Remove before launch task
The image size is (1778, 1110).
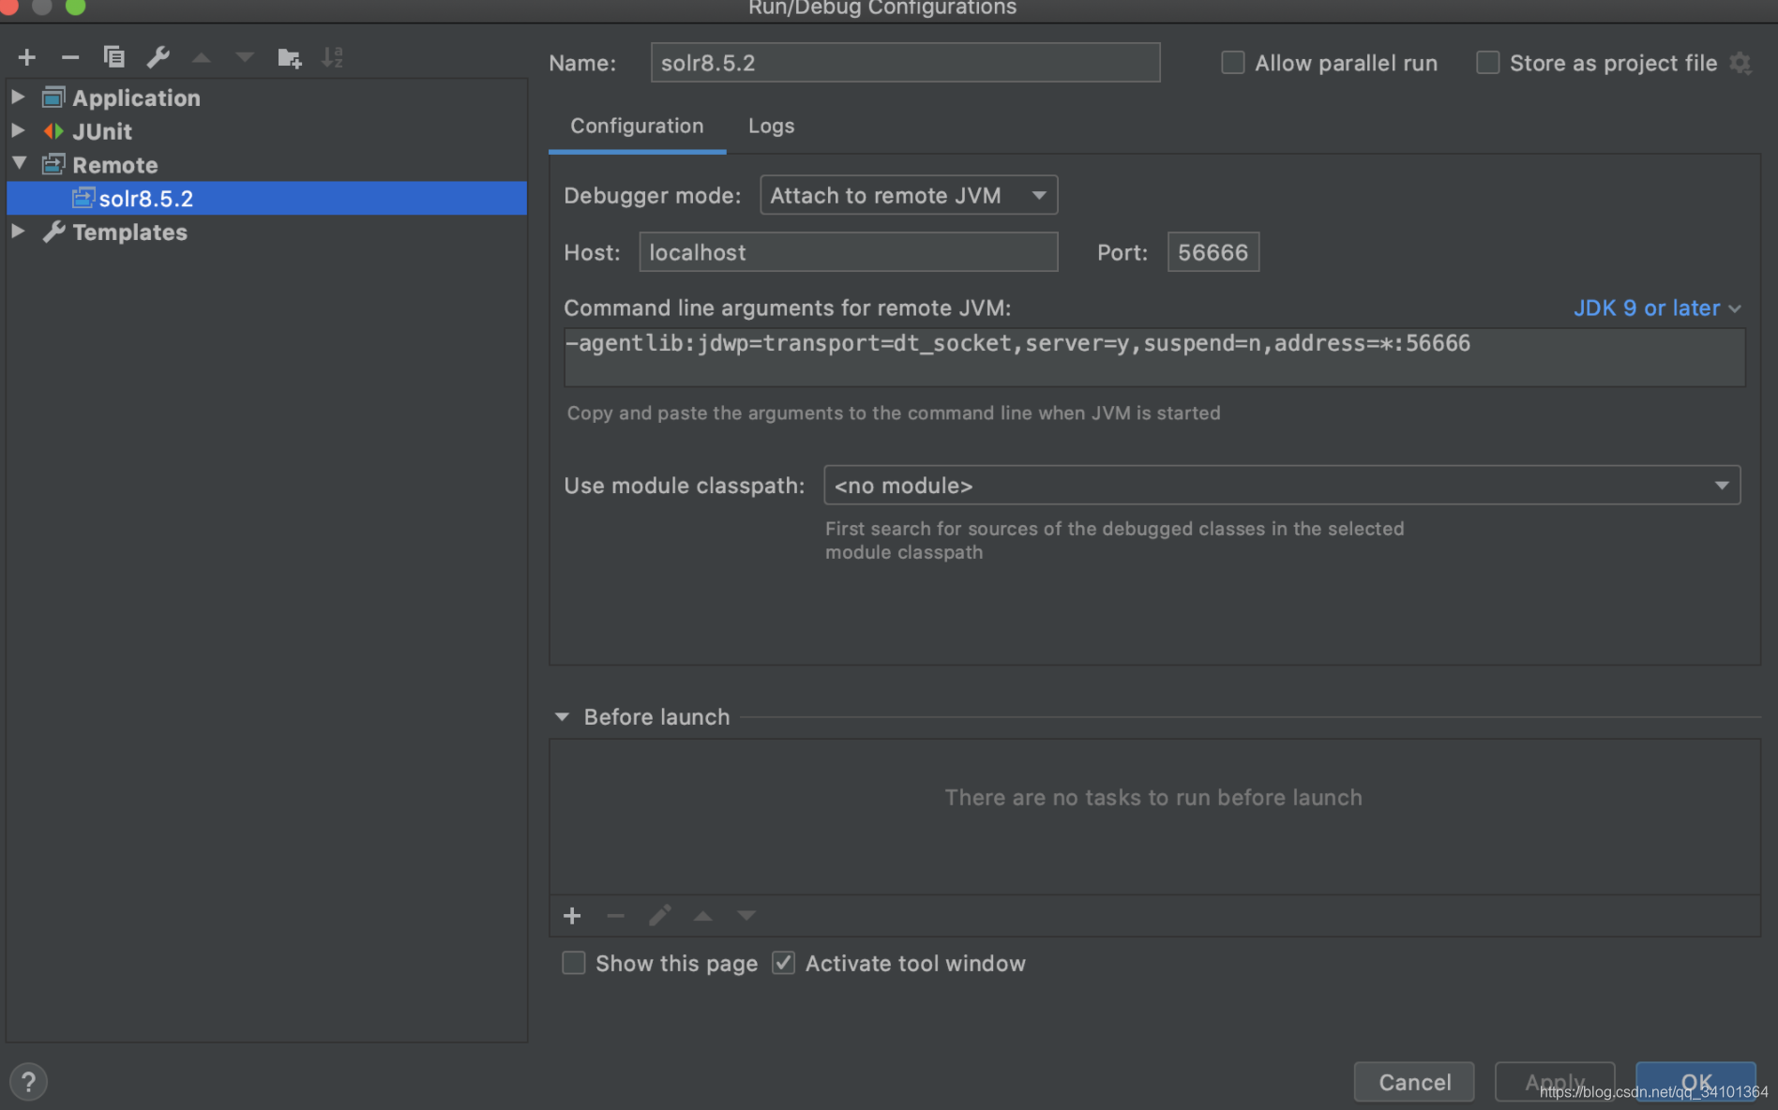coord(615,916)
